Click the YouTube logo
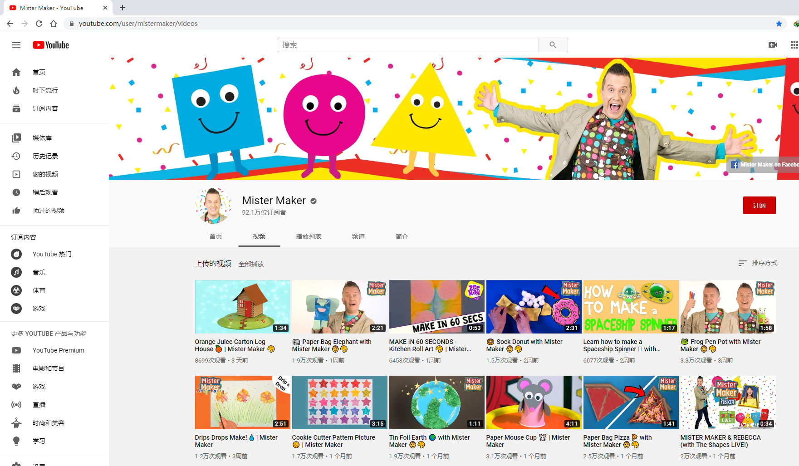 (x=51, y=45)
